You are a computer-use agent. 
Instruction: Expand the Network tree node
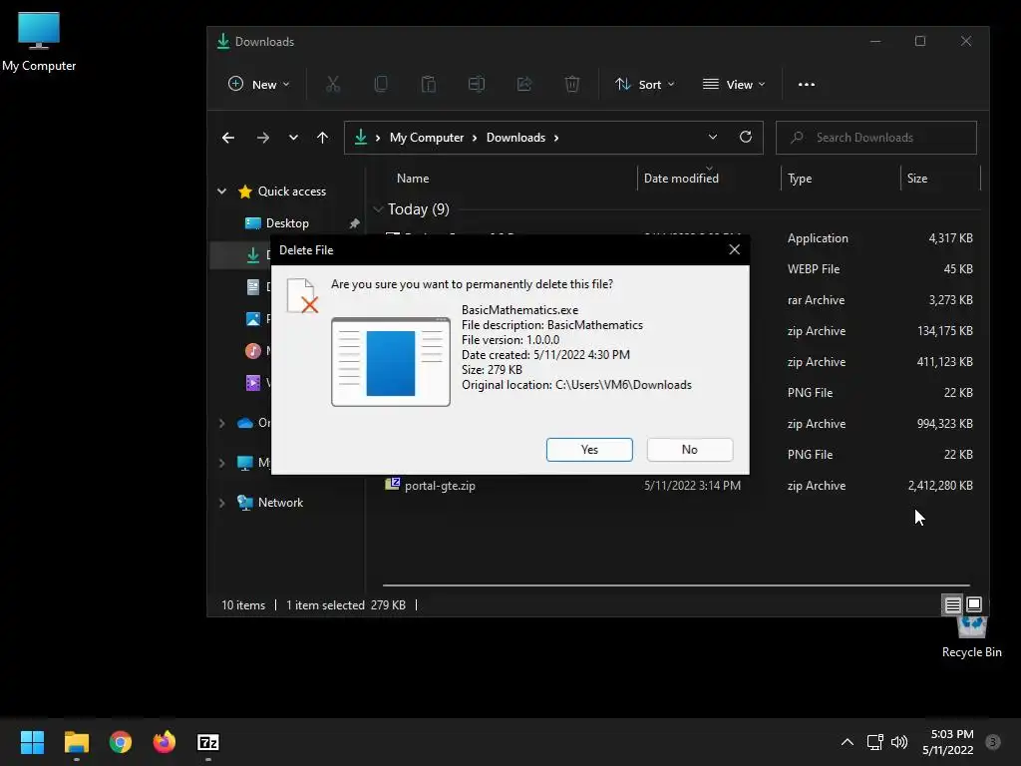point(222,503)
